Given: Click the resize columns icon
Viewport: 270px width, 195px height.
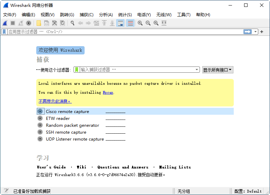Looking at the screenshot, I should click(x=164, y=23).
